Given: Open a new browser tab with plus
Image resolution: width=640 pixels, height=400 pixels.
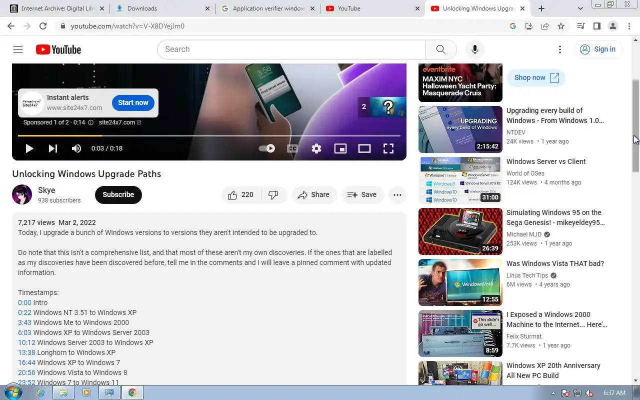Looking at the screenshot, I should pos(541,8).
